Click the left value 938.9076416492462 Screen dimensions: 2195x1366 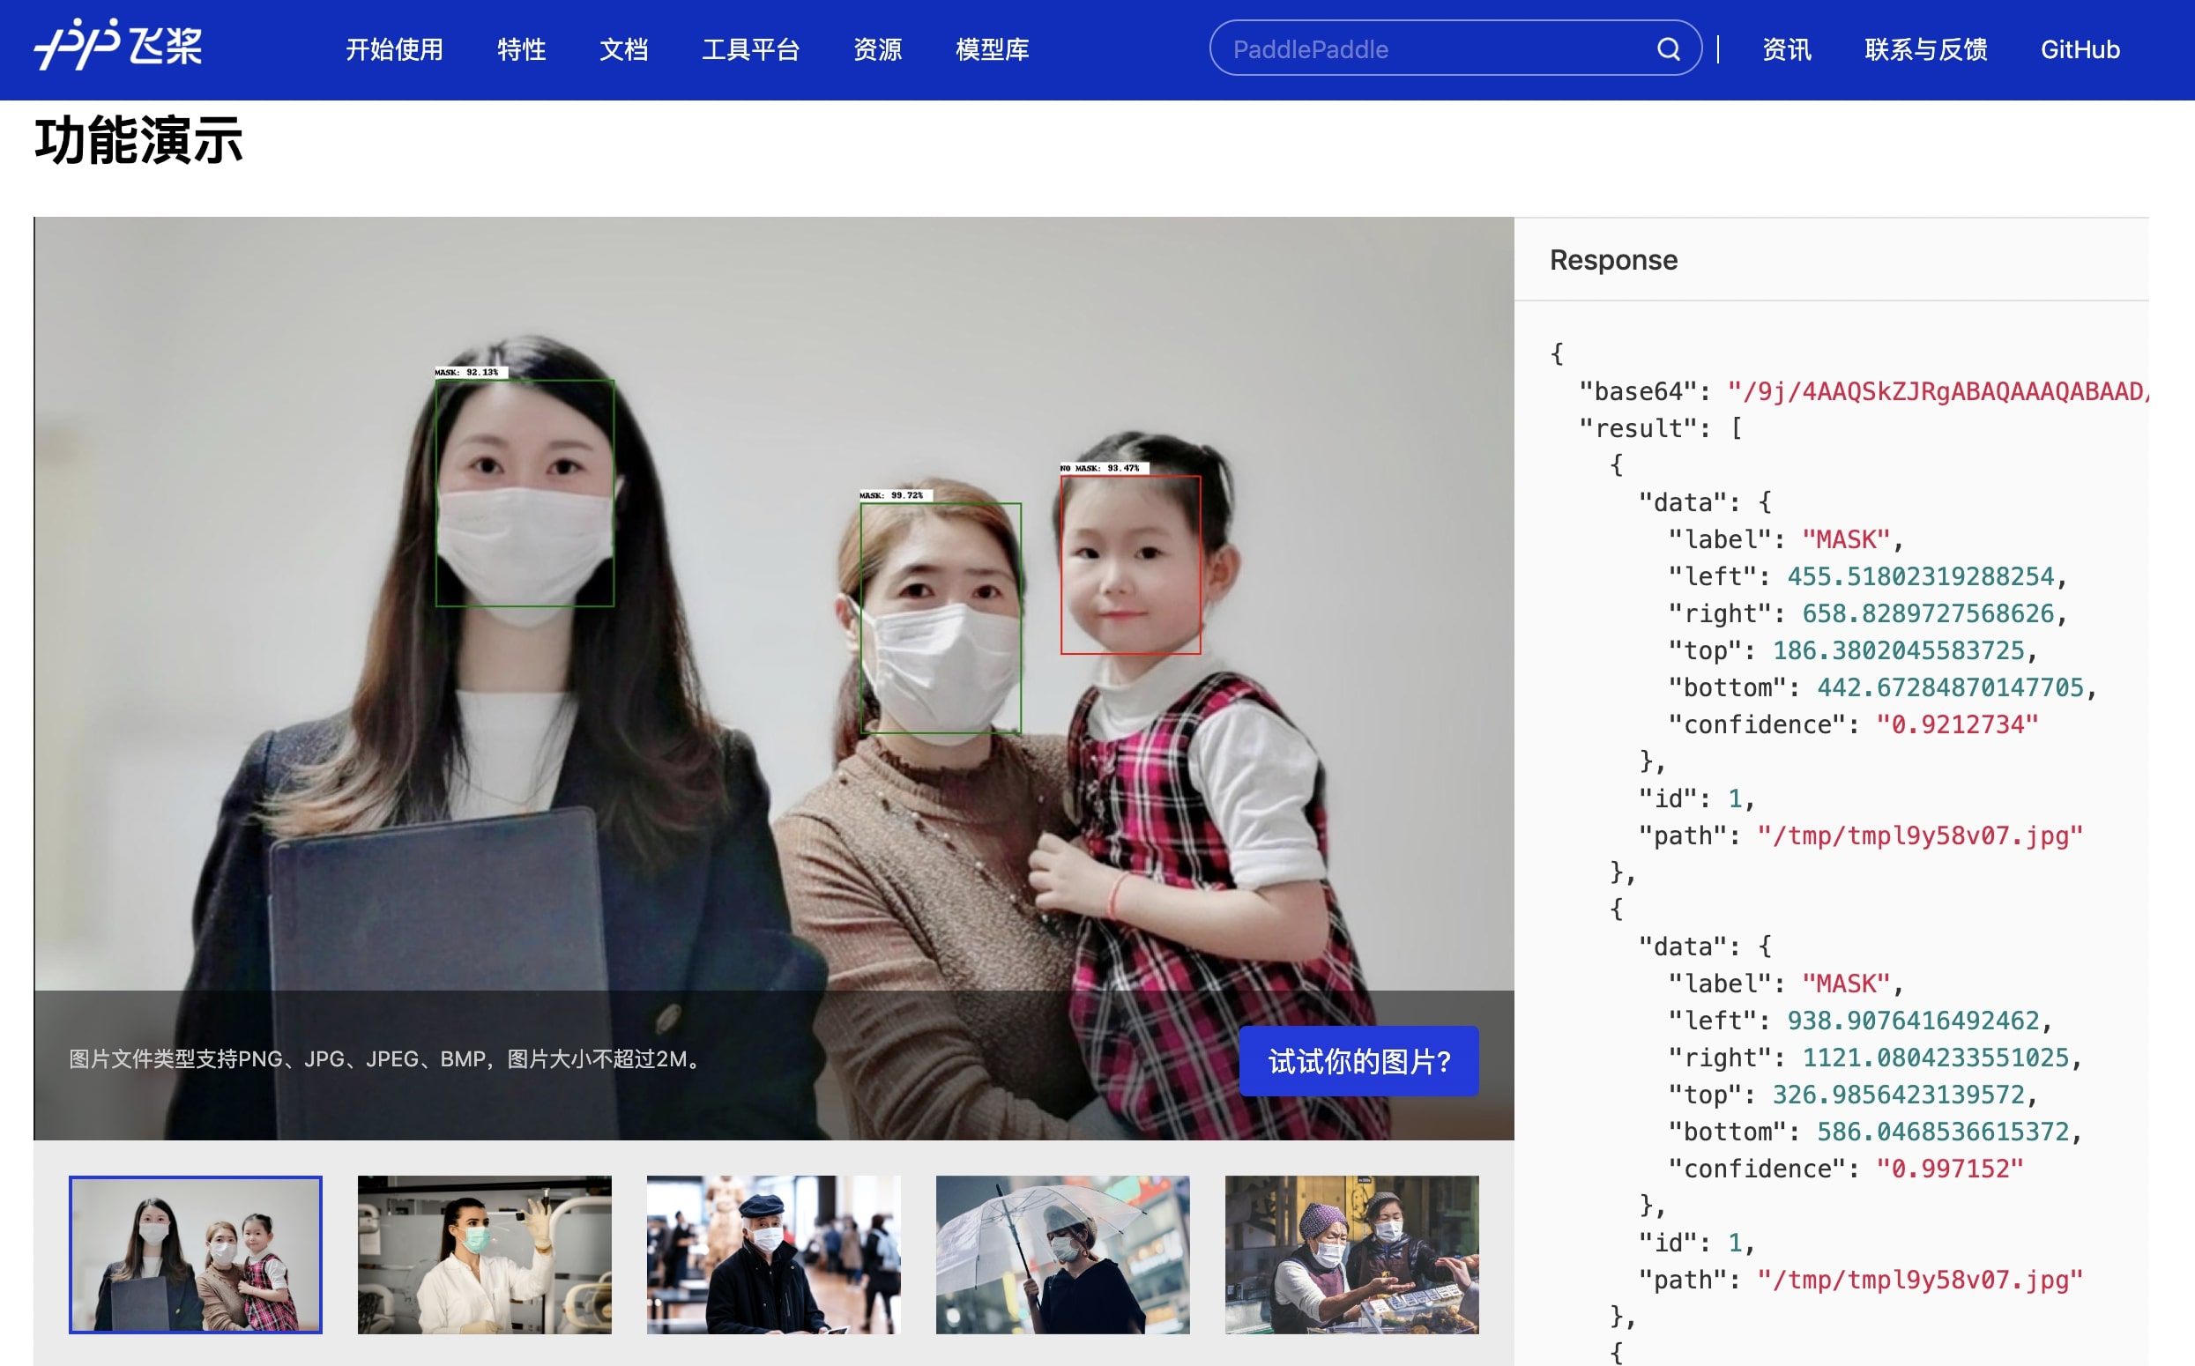tap(1913, 1021)
